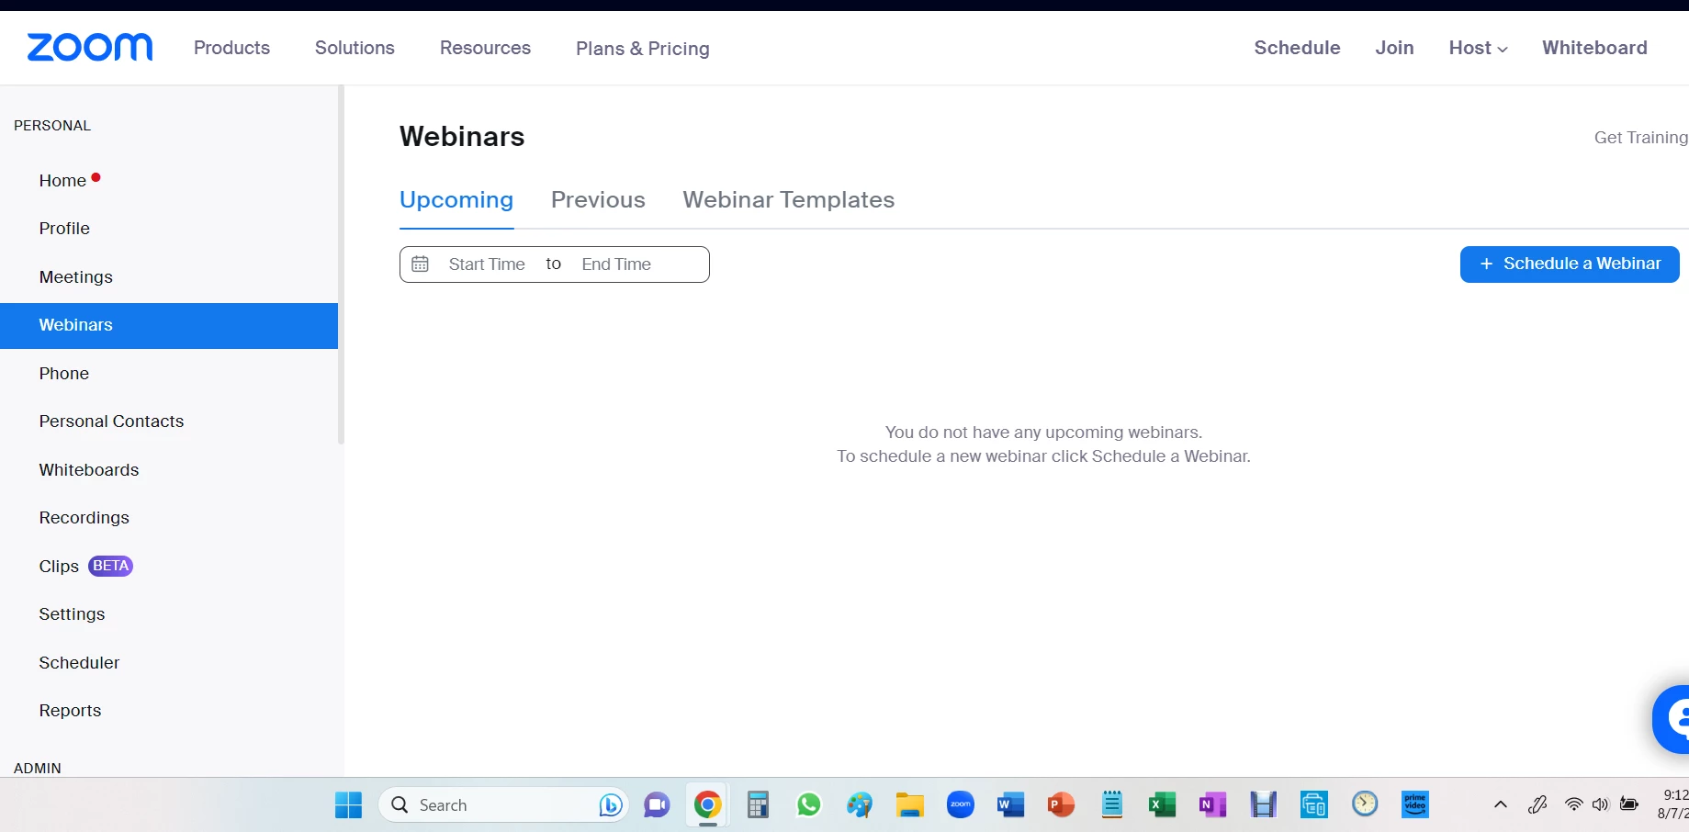Open Prime Video from the taskbar
Screen dimensions: 1689x832
tap(1415, 805)
